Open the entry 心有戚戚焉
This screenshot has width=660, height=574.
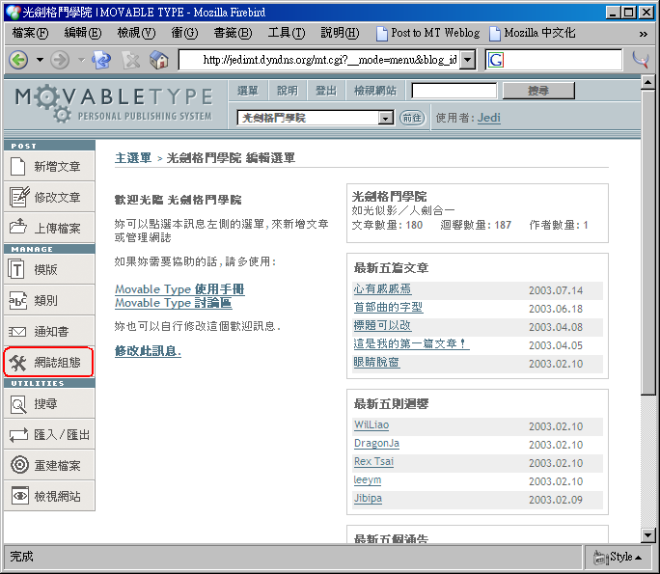click(x=383, y=288)
